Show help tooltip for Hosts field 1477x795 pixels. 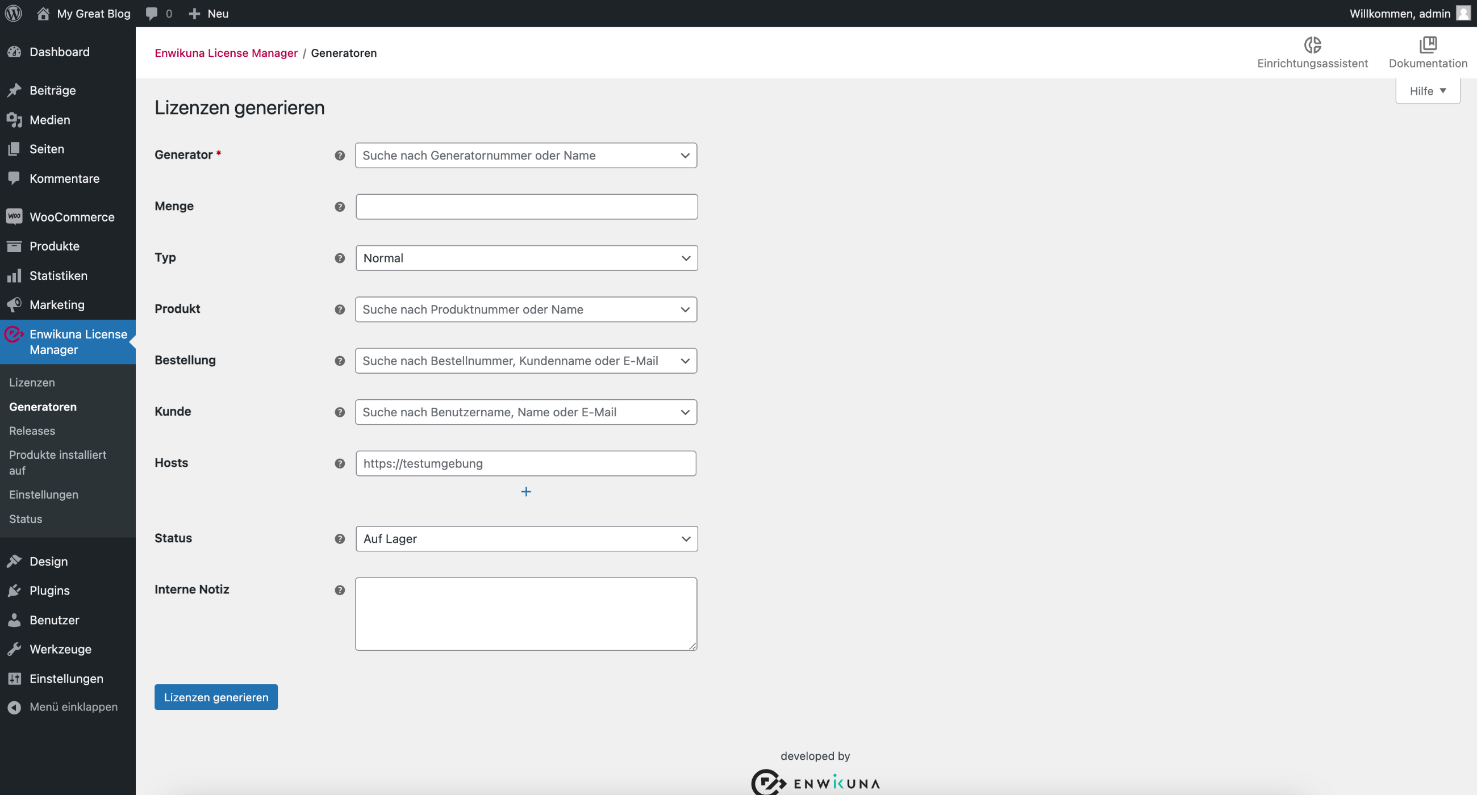coord(340,463)
